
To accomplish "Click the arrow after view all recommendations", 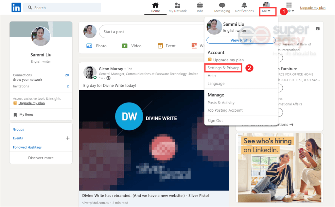I will [x=291, y=124].
